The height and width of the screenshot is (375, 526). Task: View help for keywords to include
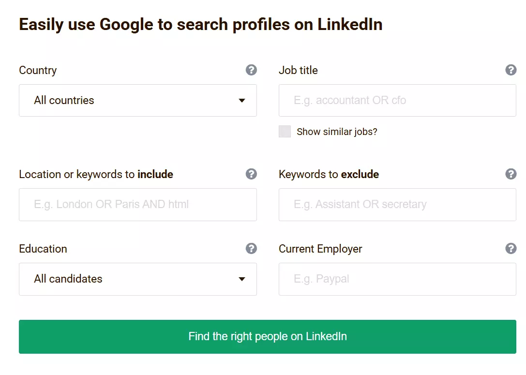pyautogui.click(x=251, y=174)
